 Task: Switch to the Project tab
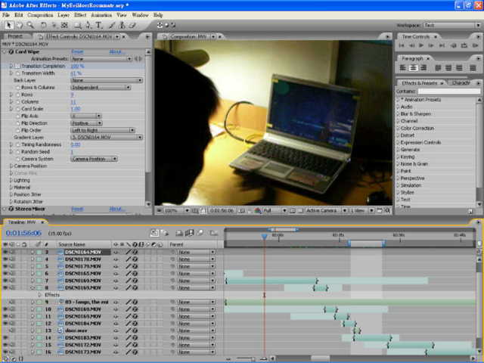pyautogui.click(x=15, y=36)
